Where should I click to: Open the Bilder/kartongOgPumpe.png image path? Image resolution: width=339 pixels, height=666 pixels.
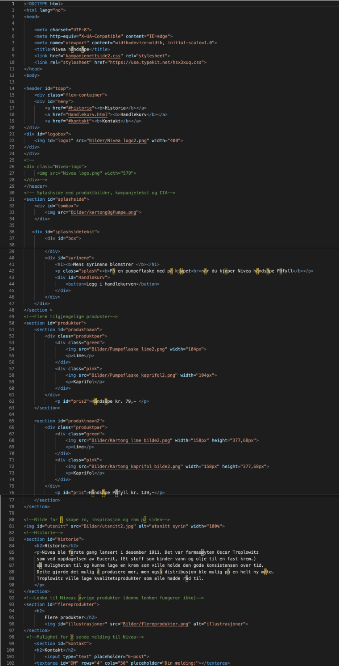[x=104, y=212]
